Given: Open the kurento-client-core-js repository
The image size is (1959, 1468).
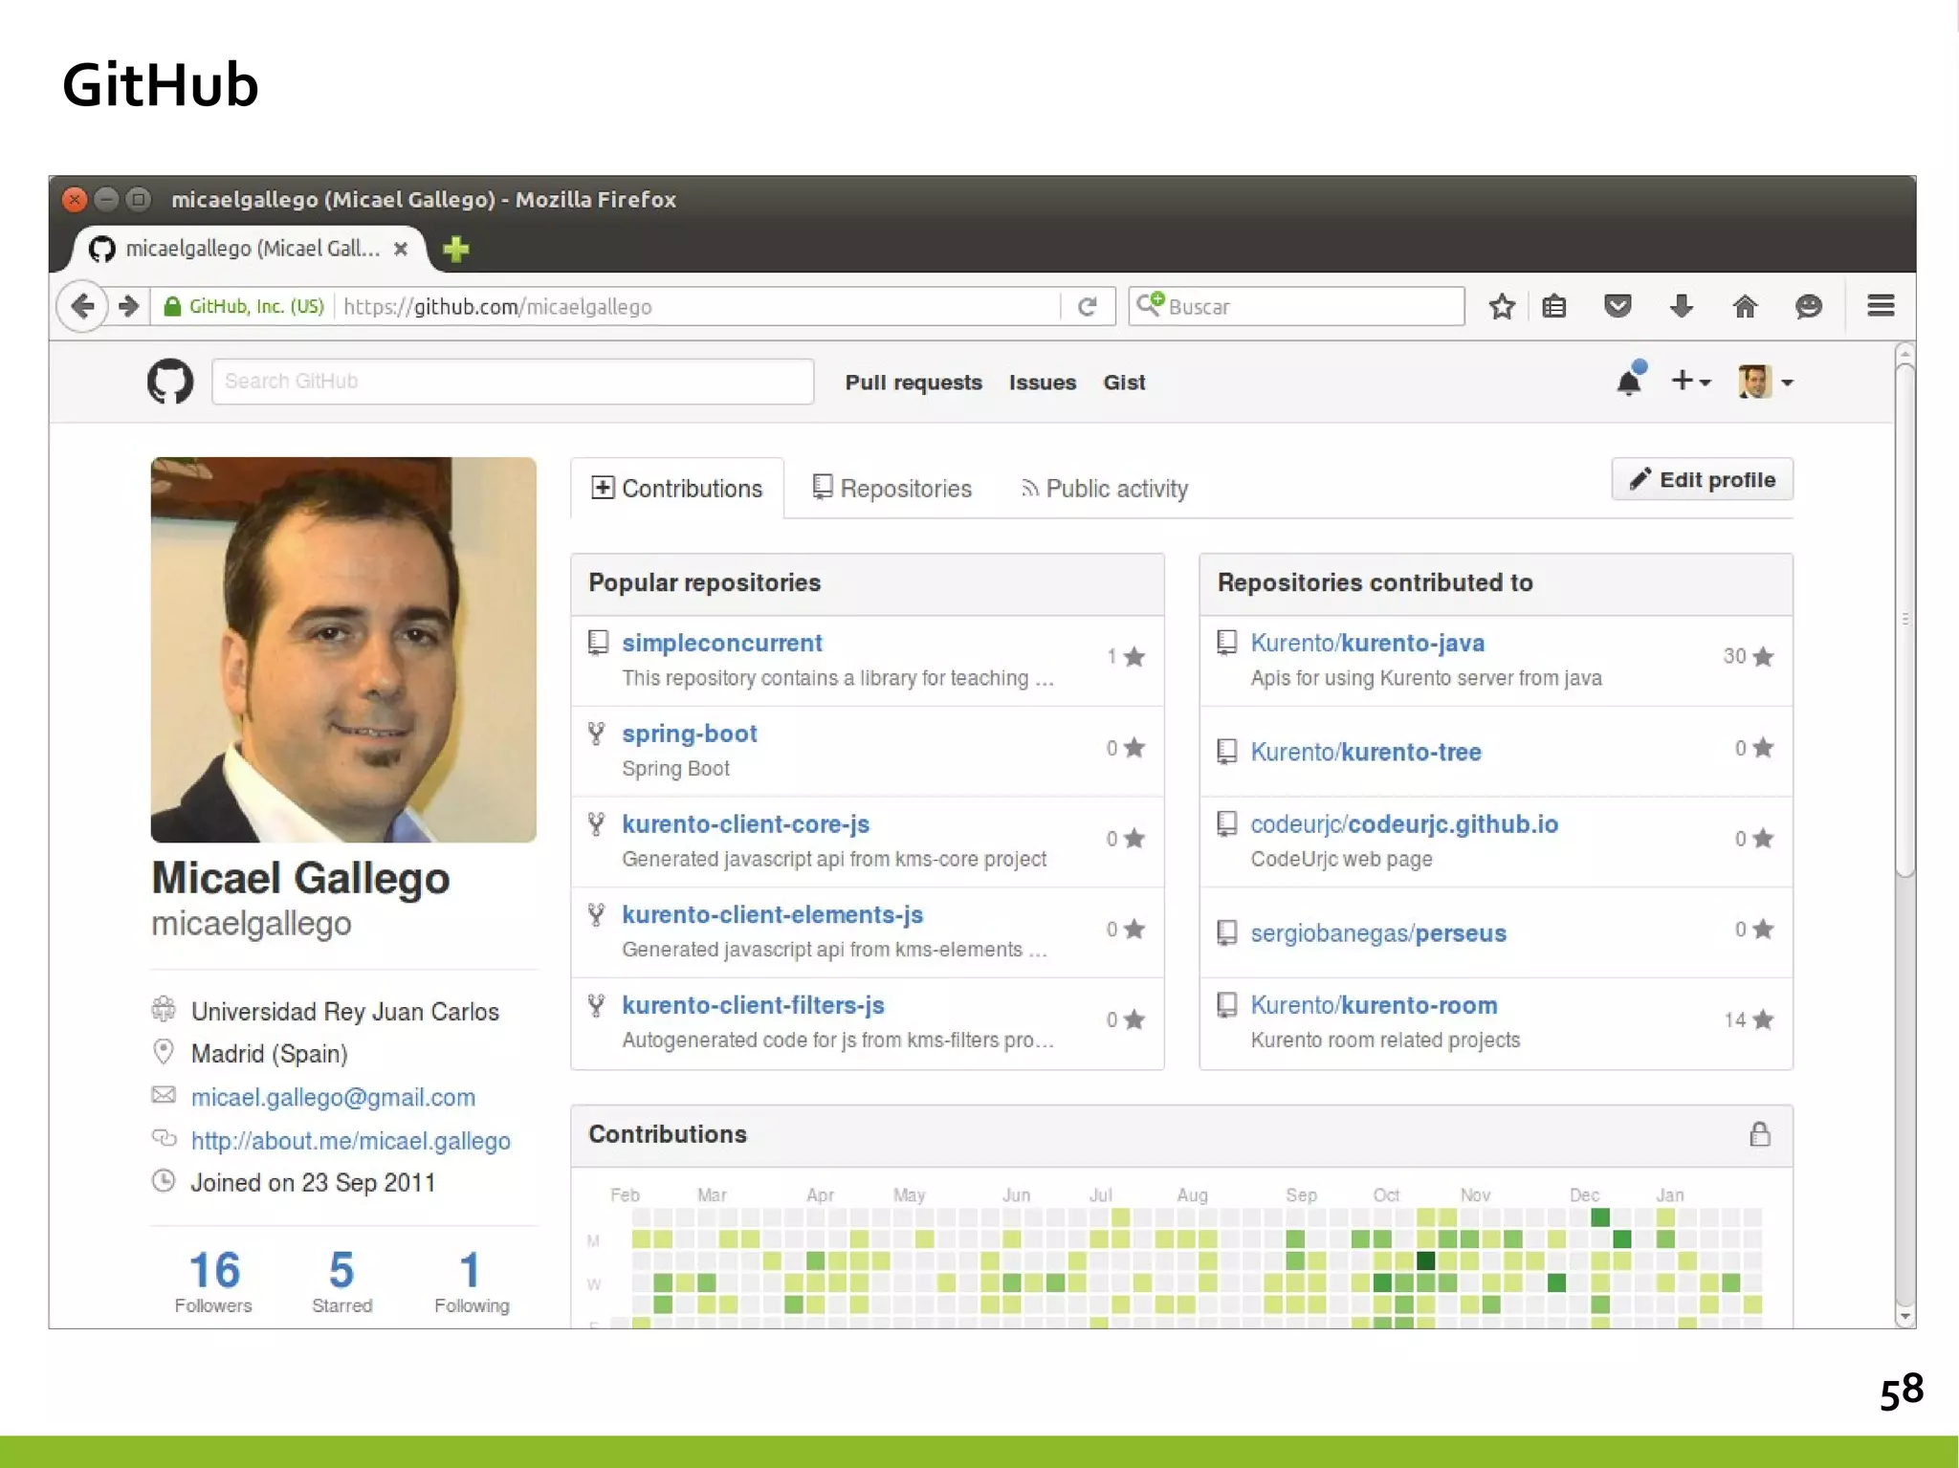Looking at the screenshot, I should click(x=746, y=824).
